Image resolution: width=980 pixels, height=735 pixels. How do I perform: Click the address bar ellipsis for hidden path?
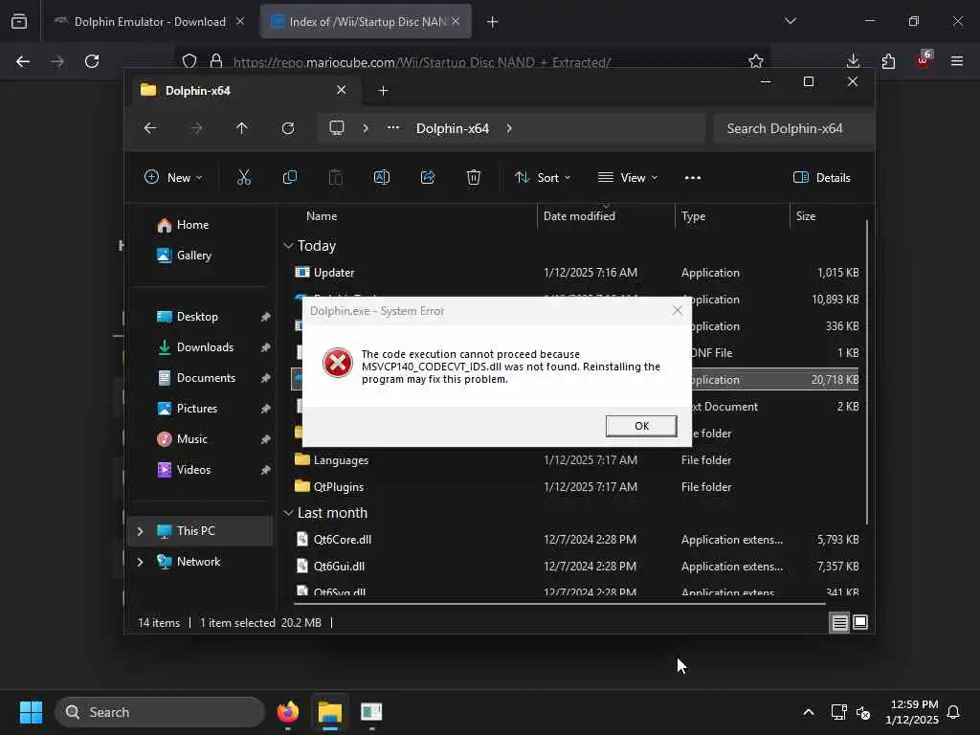coord(393,127)
